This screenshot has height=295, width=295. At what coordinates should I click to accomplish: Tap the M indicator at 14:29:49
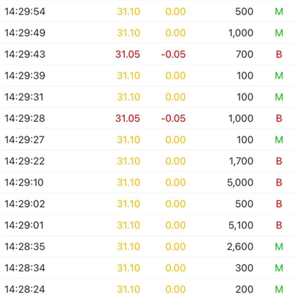[x=279, y=33]
